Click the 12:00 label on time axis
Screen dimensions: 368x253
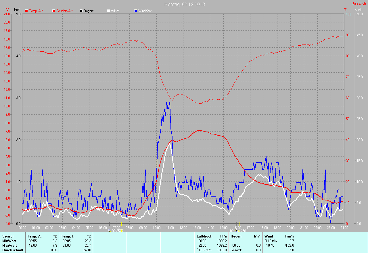coord(183,227)
